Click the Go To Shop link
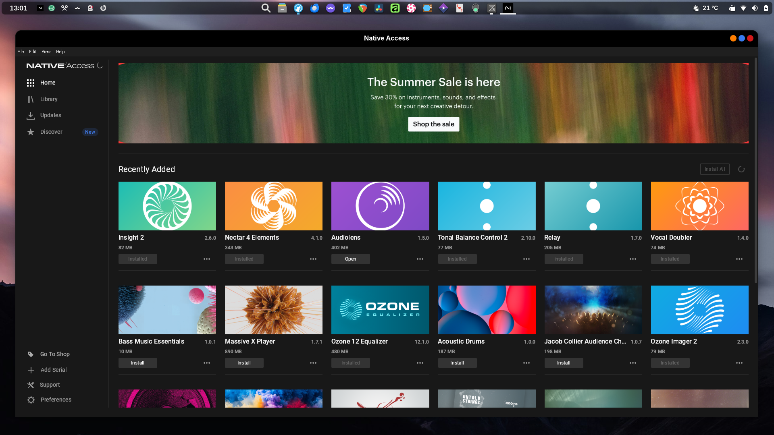This screenshot has width=774, height=435. pos(55,354)
